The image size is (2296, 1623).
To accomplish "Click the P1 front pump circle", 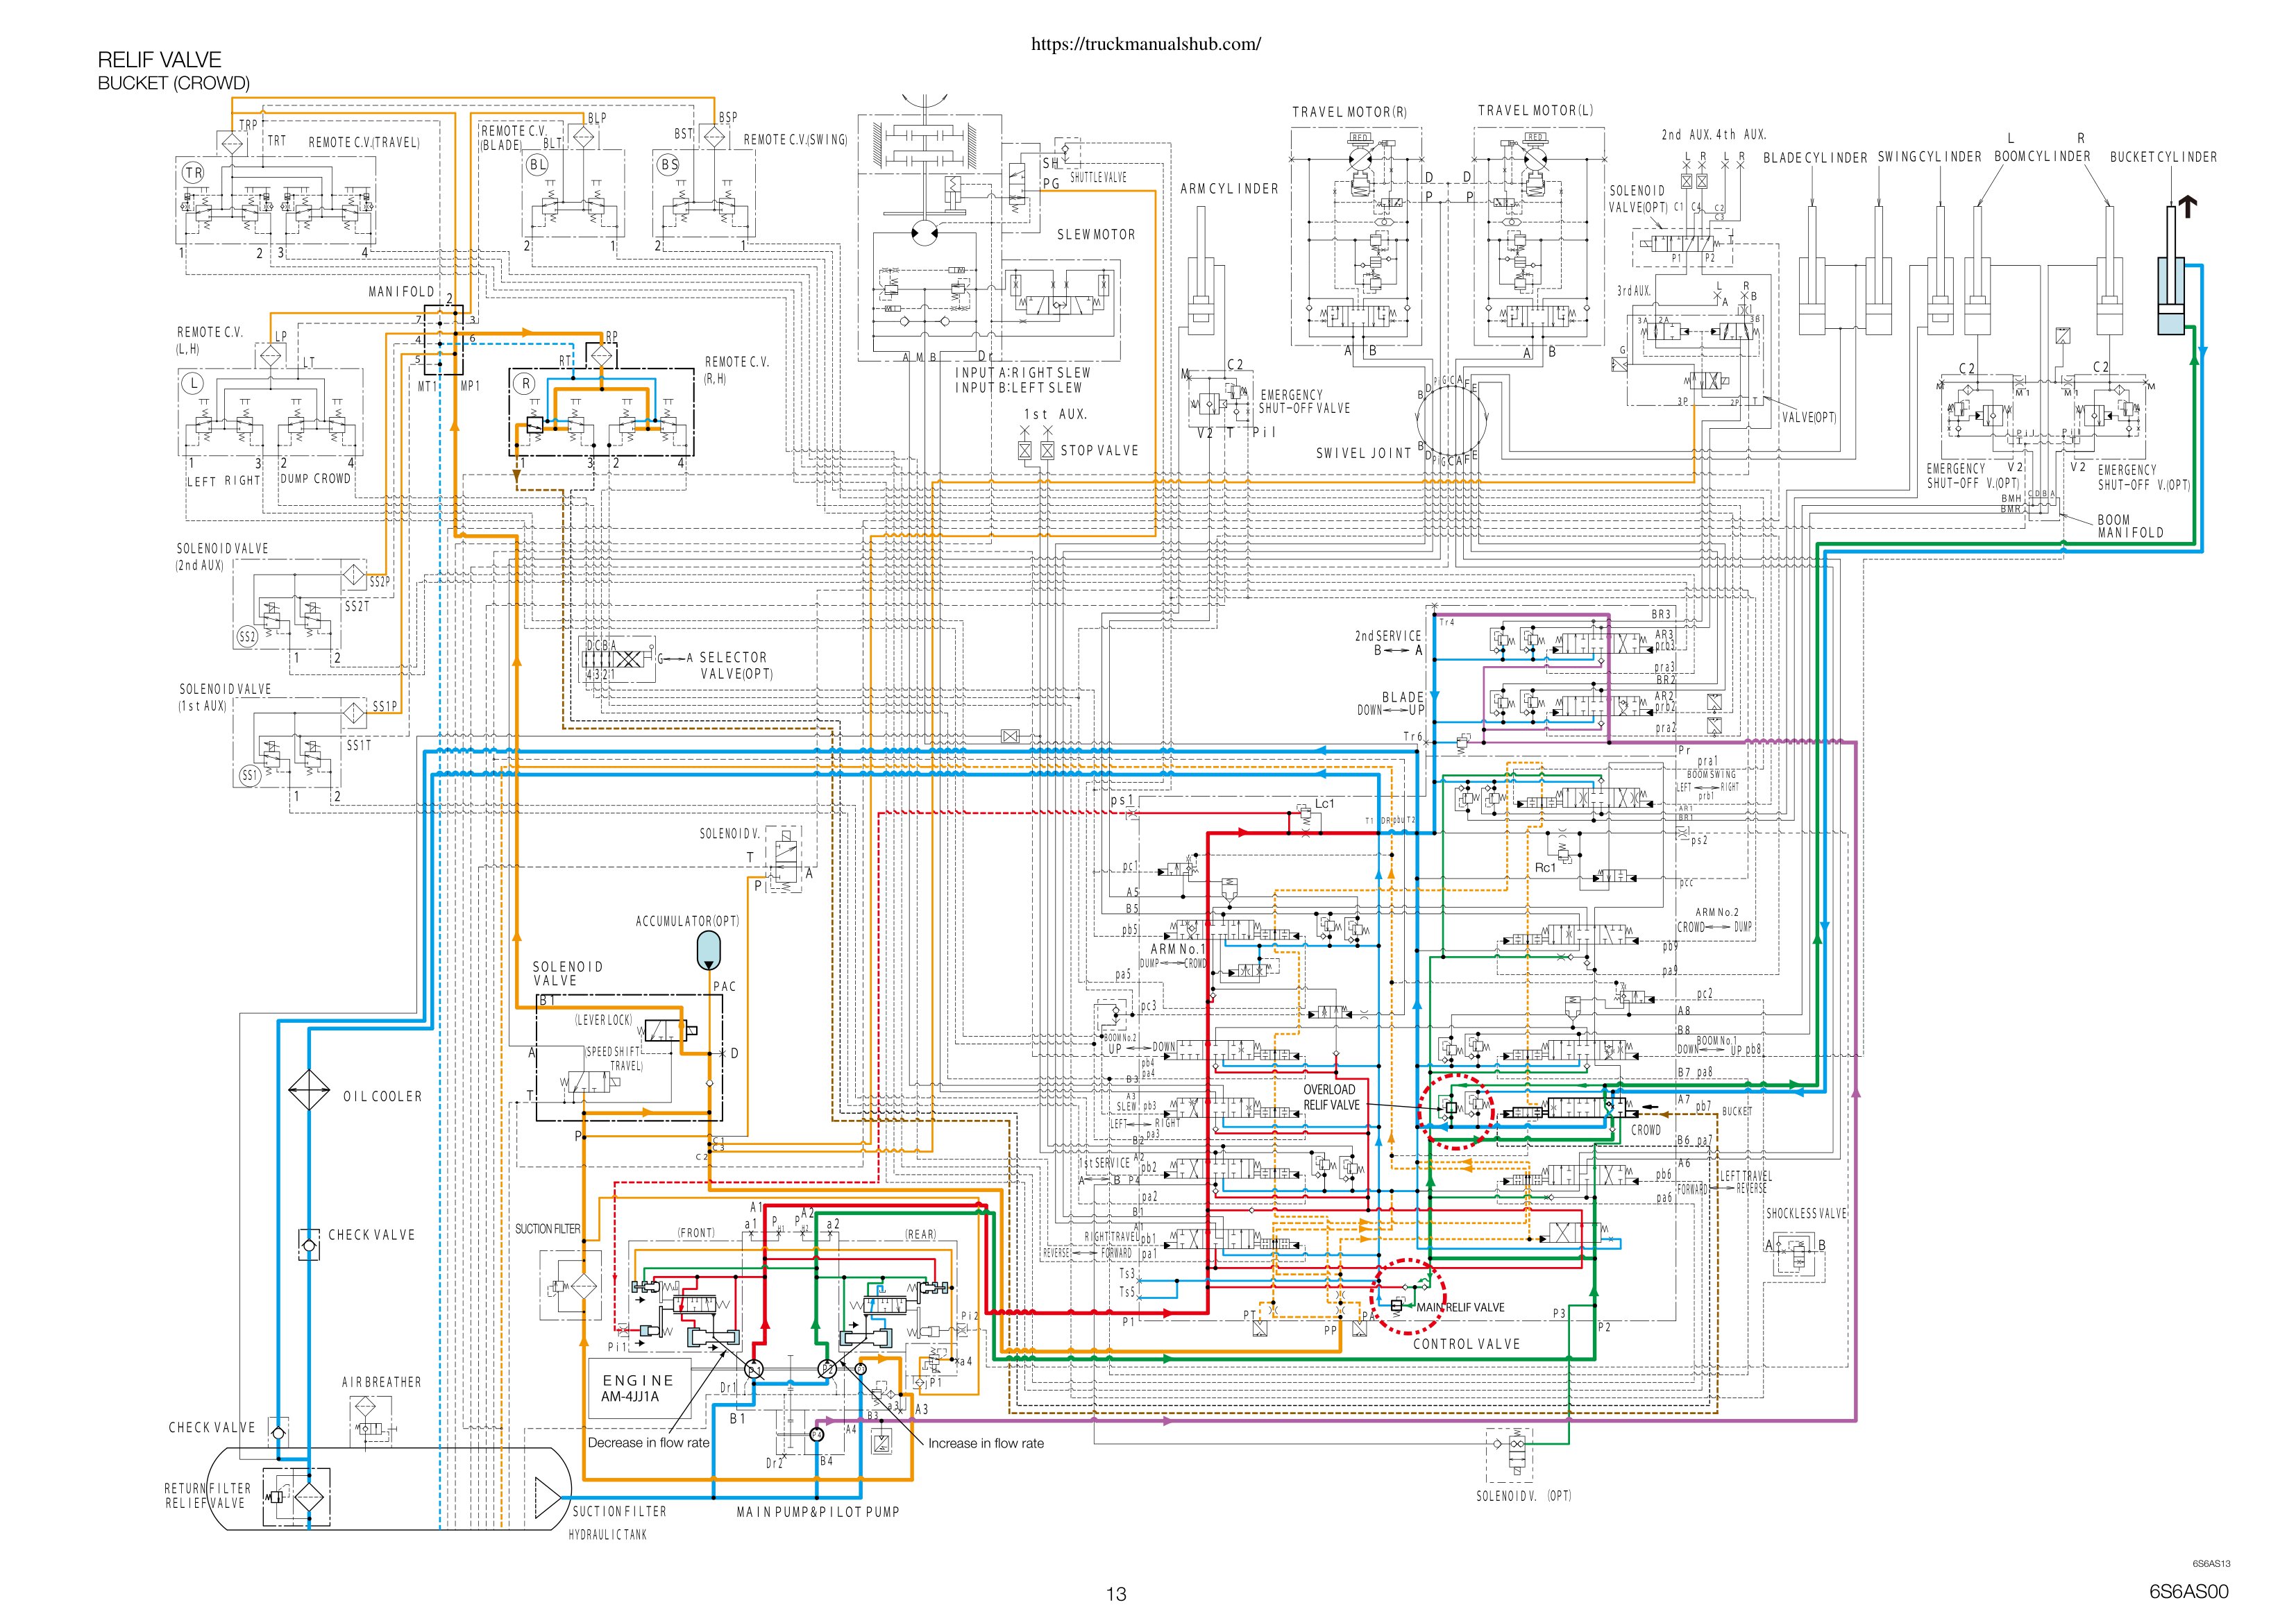I will tap(755, 1368).
